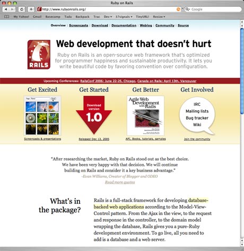Click the yellow minimize window button
This screenshot has width=244, height=251.
10,3
